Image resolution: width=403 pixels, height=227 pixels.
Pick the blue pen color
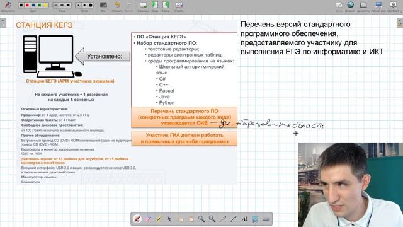point(33,5)
